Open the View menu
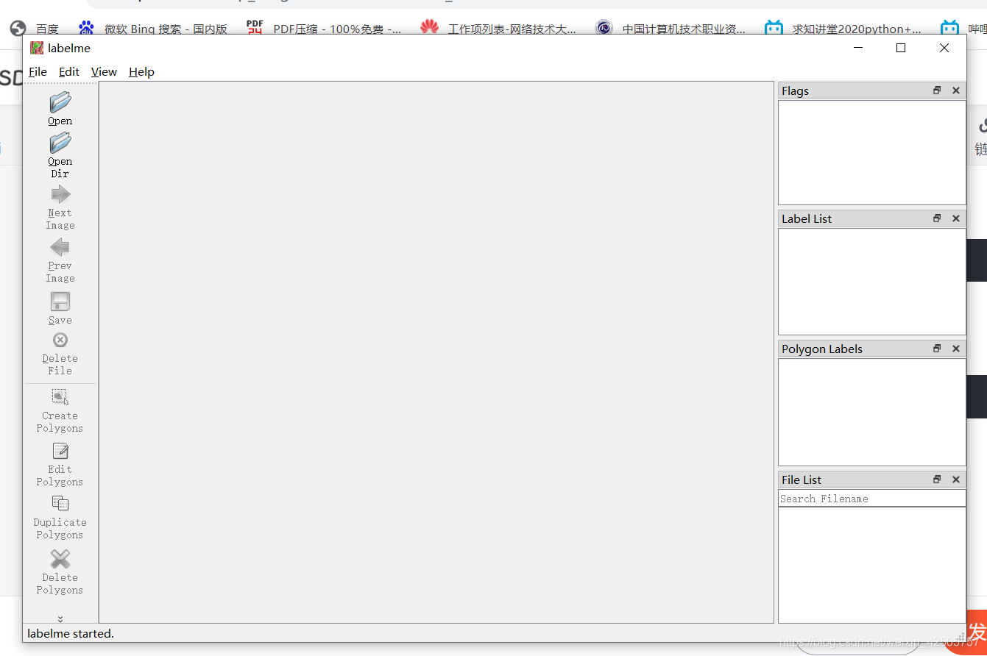The width and height of the screenshot is (987, 656). (x=104, y=71)
